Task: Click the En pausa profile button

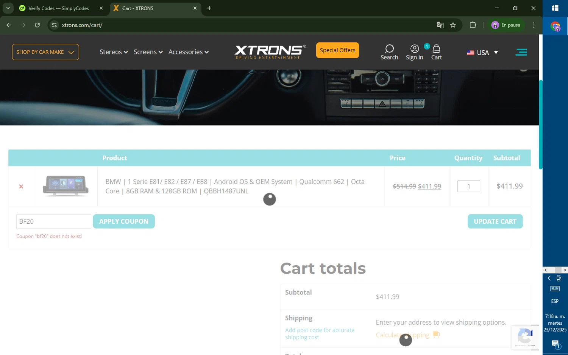Action: [x=506, y=25]
